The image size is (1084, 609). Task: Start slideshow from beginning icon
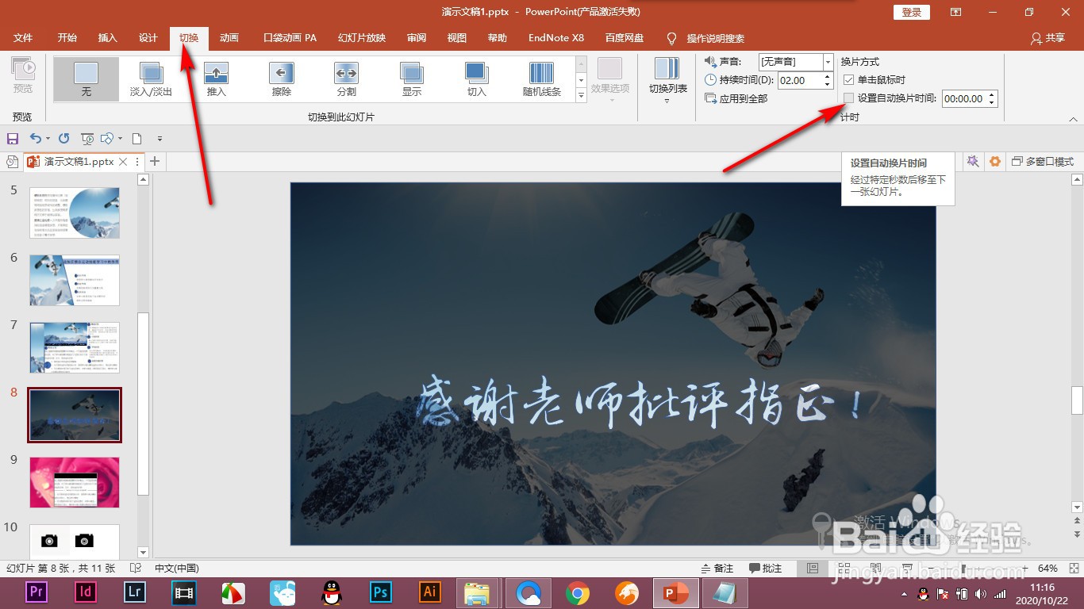[87, 138]
